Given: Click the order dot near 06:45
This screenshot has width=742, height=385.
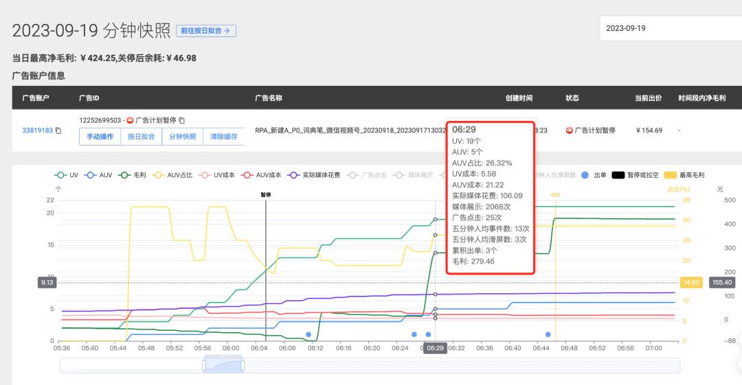Looking at the screenshot, I should pyautogui.click(x=548, y=334).
